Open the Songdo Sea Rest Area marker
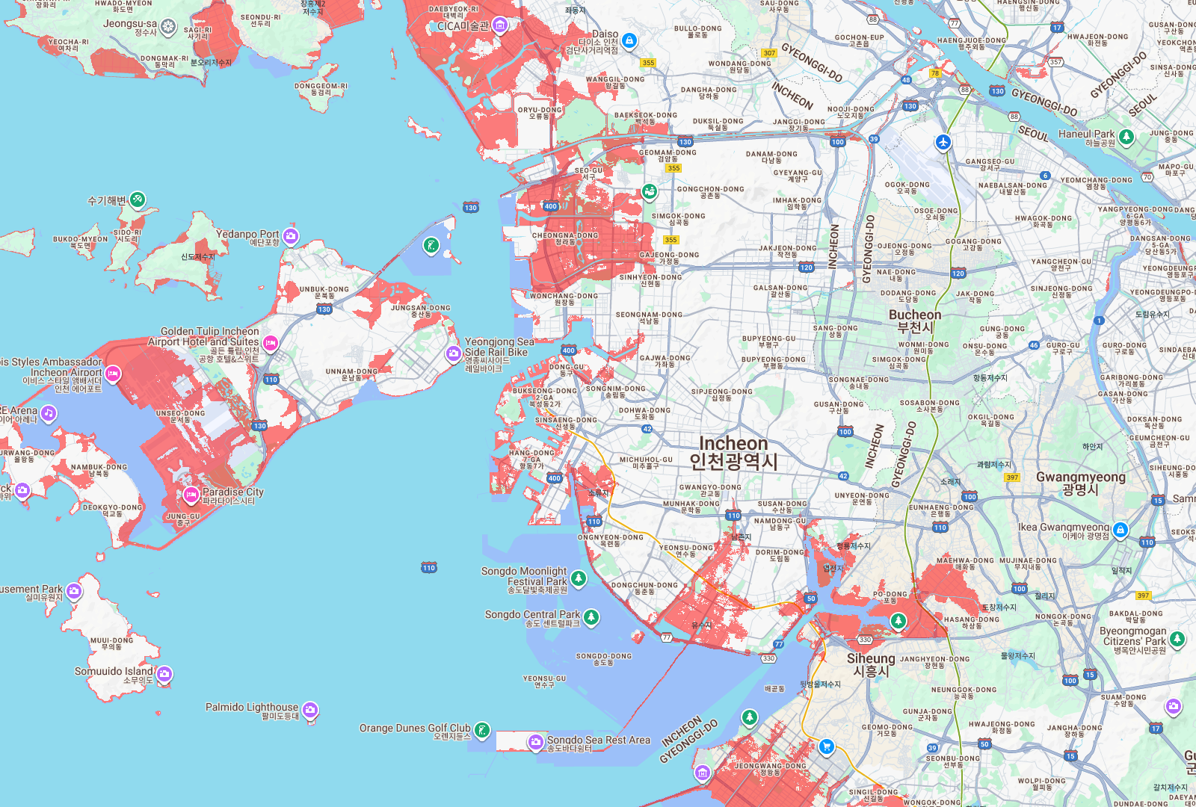Image resolution: width=1196 pixels, height=807 pixels. [x=535, y=742]
